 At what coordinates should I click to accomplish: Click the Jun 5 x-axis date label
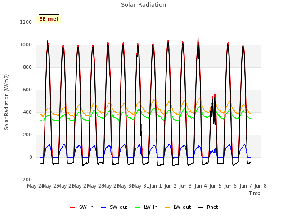pos(216,186)
